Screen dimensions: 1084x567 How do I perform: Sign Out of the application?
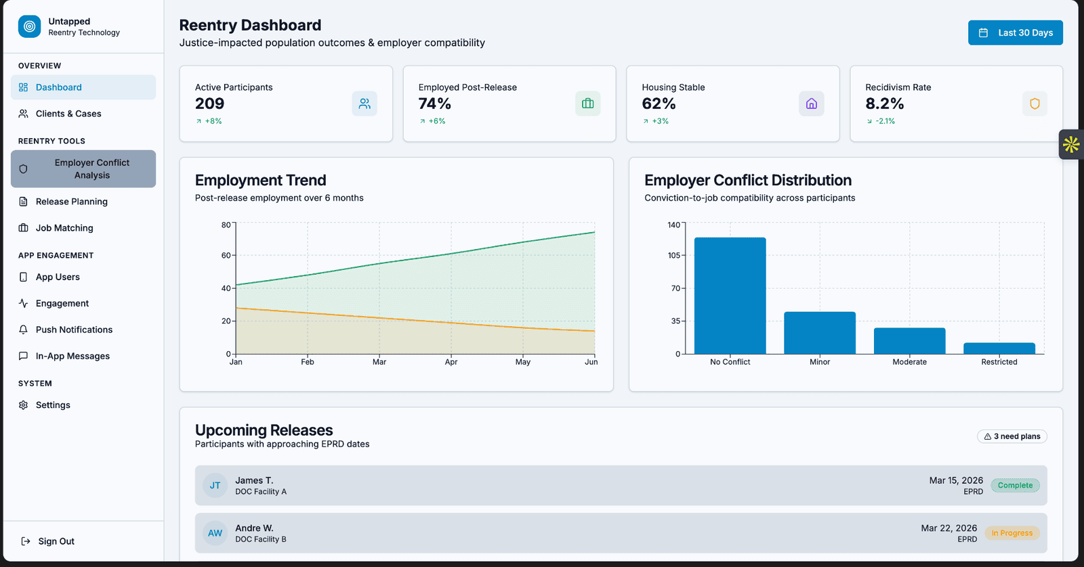coord(48,541)
